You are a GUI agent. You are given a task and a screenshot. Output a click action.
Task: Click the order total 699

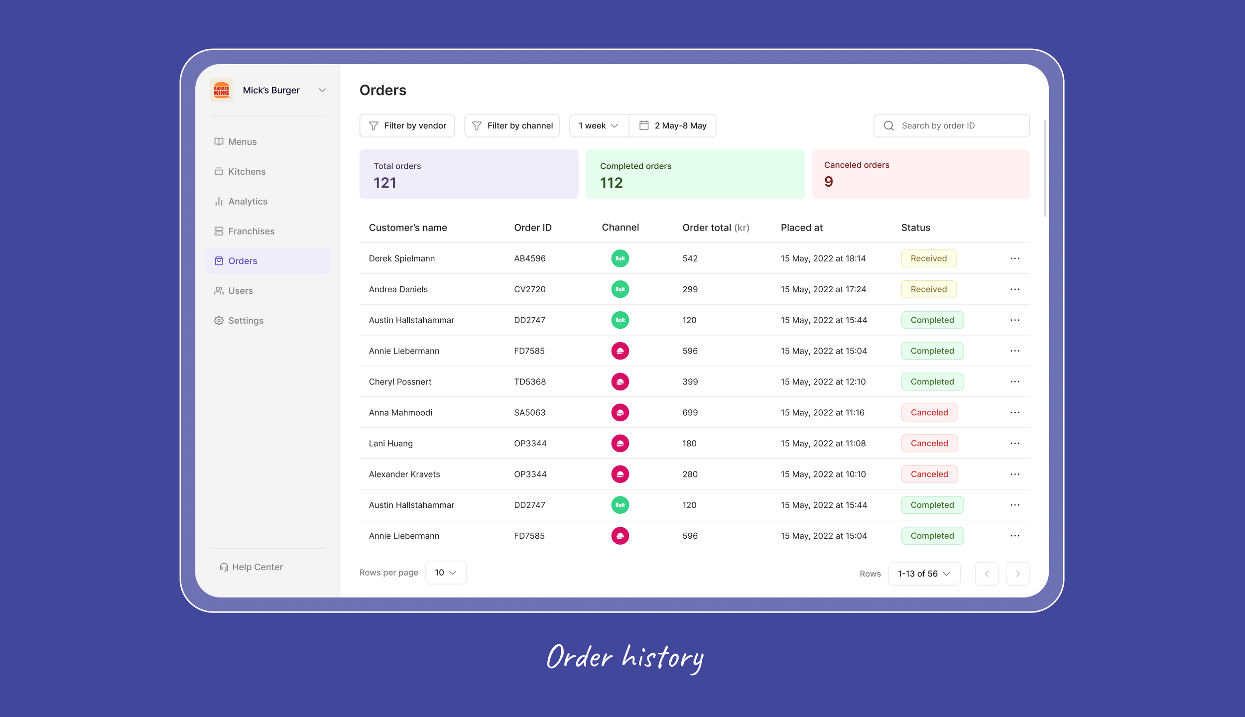tap(690, 413)
